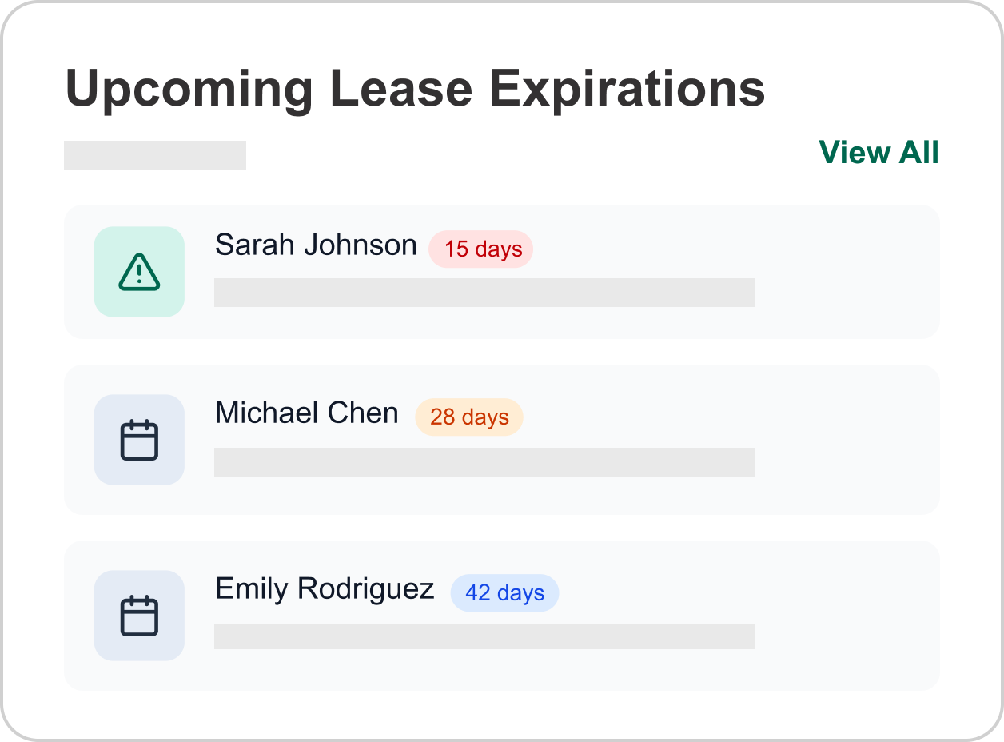Click empty space at right of Emily Rodriguez's row

(847, 616)
